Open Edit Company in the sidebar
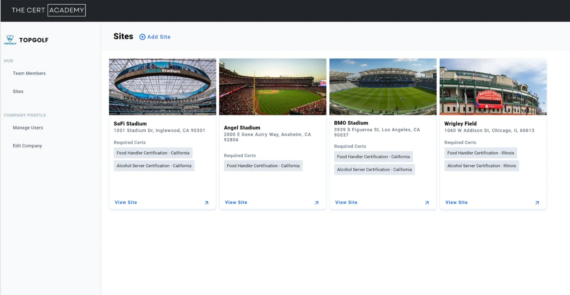Screen dimensions: 570x295 pos(27,146)
